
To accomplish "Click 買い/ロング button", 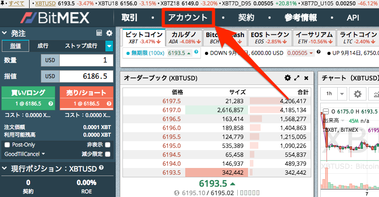I will 28,98.
